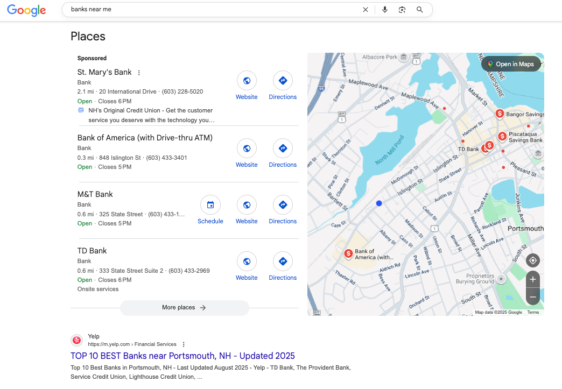This screenshot has height=389, width=562.
Task: Open M&T Bank website globe icon
Action: click(247, 205)
